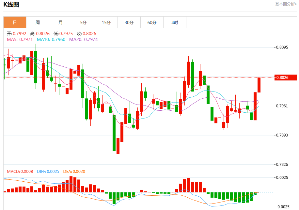This screenshot has width=299, height=210.
Task: Click the MA10: 0.7960 indicator label
Action: click(51, 40)
